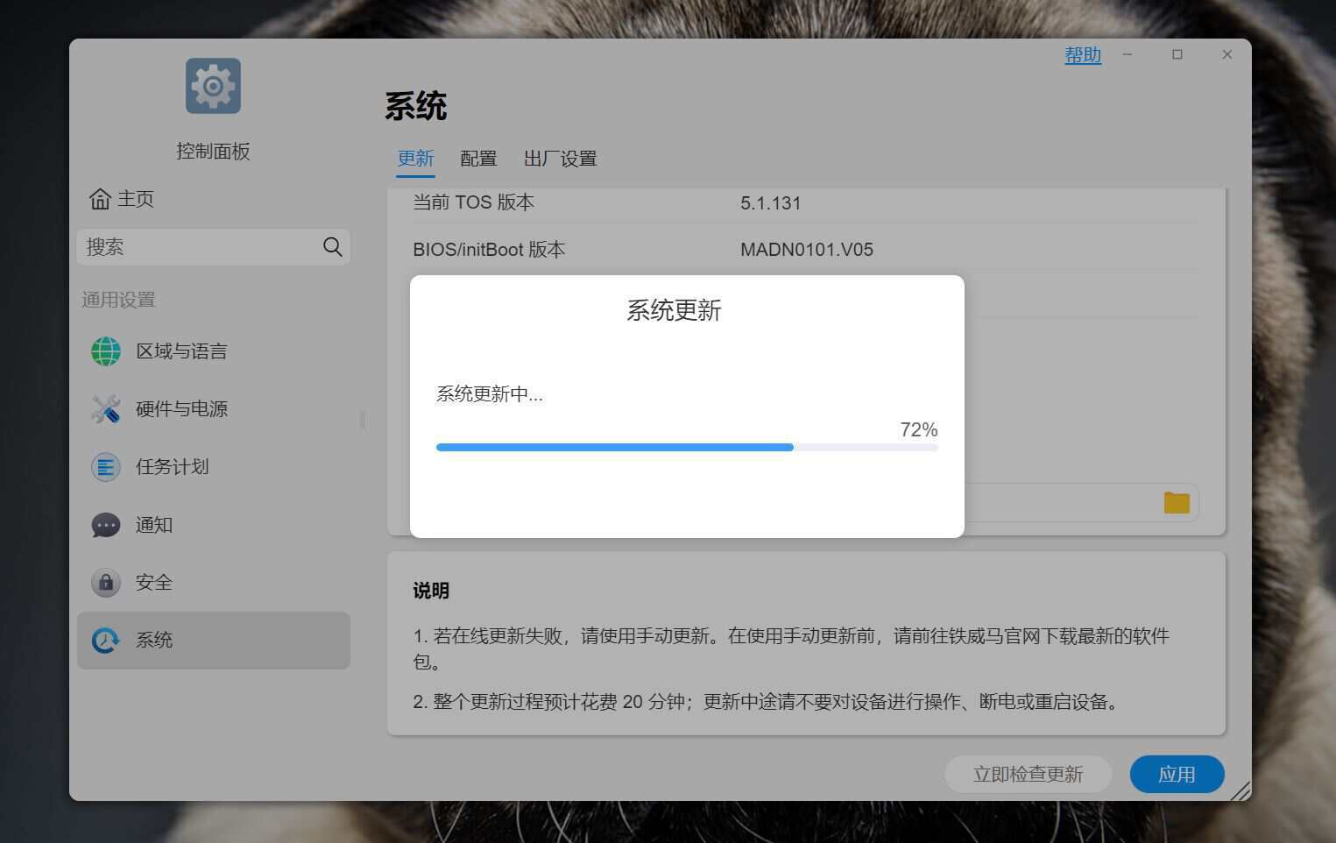1336x843 pixels.
Task: Select 安全 sidebar text
Action: click(x=154, y=583)
